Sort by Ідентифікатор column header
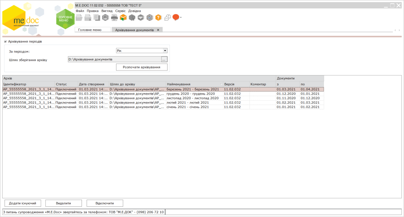 pos(29,84)
